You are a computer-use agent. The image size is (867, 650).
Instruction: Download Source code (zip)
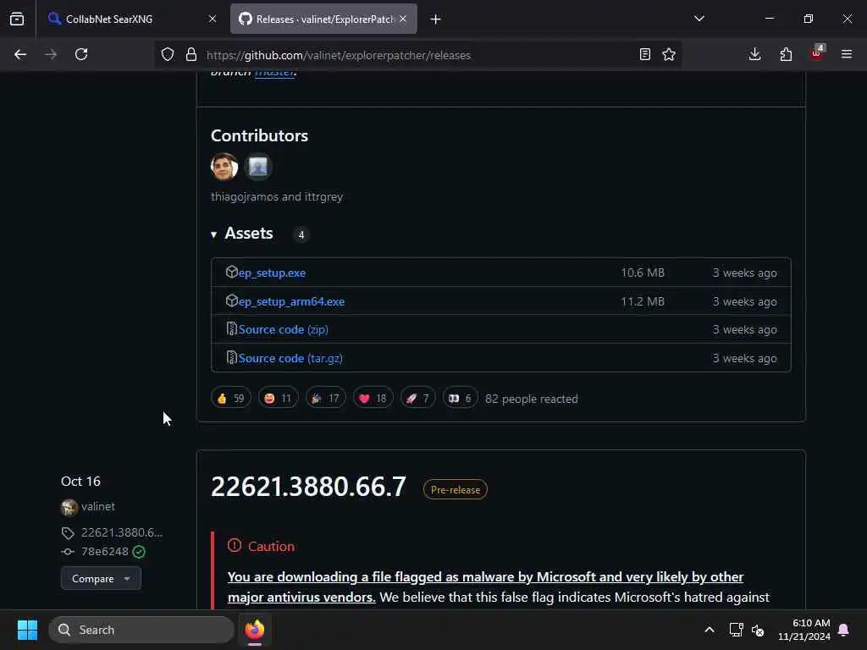point(283,330)
